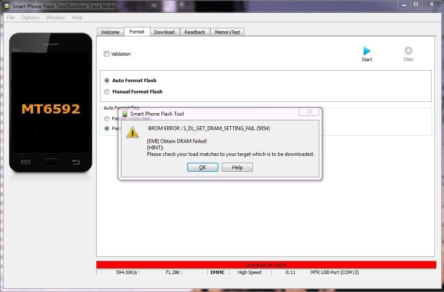Viewport: 444px width, 292px height.
Task: Click the red Download DA progress bar
Action: point(266,265)
